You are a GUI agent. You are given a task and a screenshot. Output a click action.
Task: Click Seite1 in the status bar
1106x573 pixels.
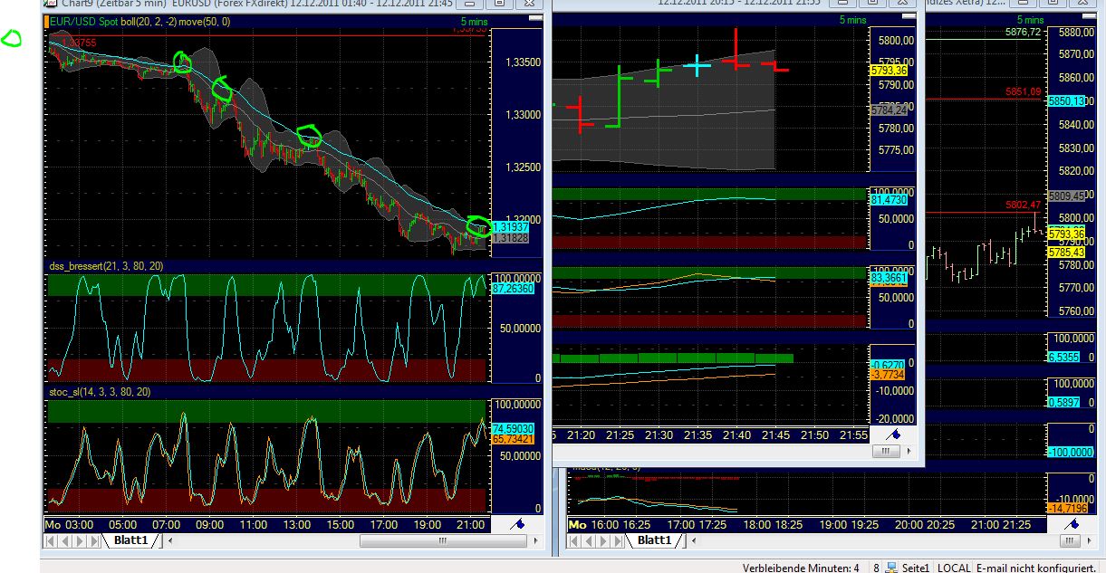(916, 568)
